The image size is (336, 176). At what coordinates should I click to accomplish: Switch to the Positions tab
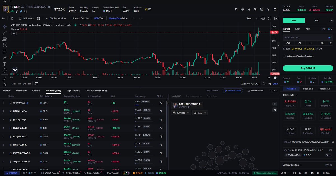coord(21,91)
